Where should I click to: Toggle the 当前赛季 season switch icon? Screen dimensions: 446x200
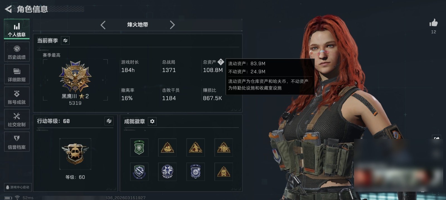[x=65, y=41]
